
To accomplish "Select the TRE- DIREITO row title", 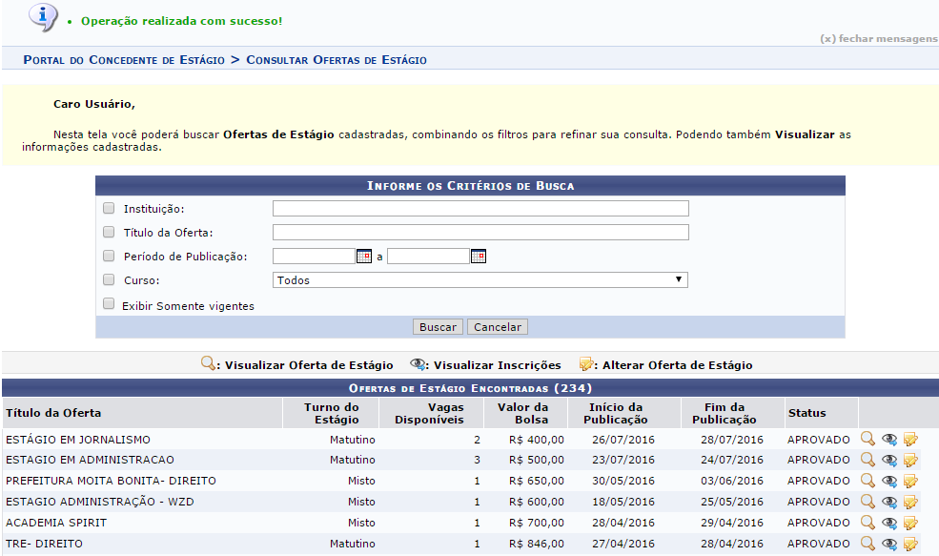I will 44,544.
